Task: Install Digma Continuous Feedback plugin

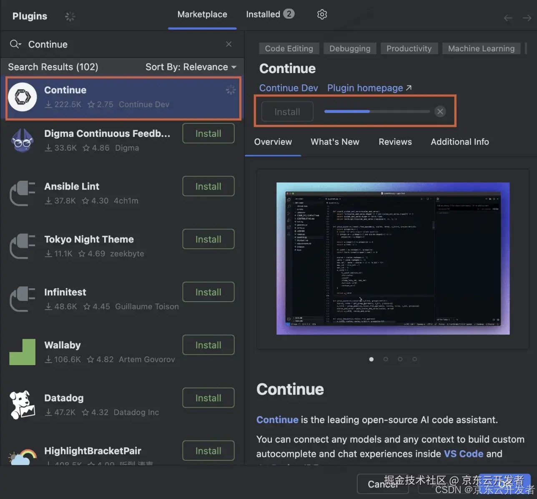Action: point(208,134)
